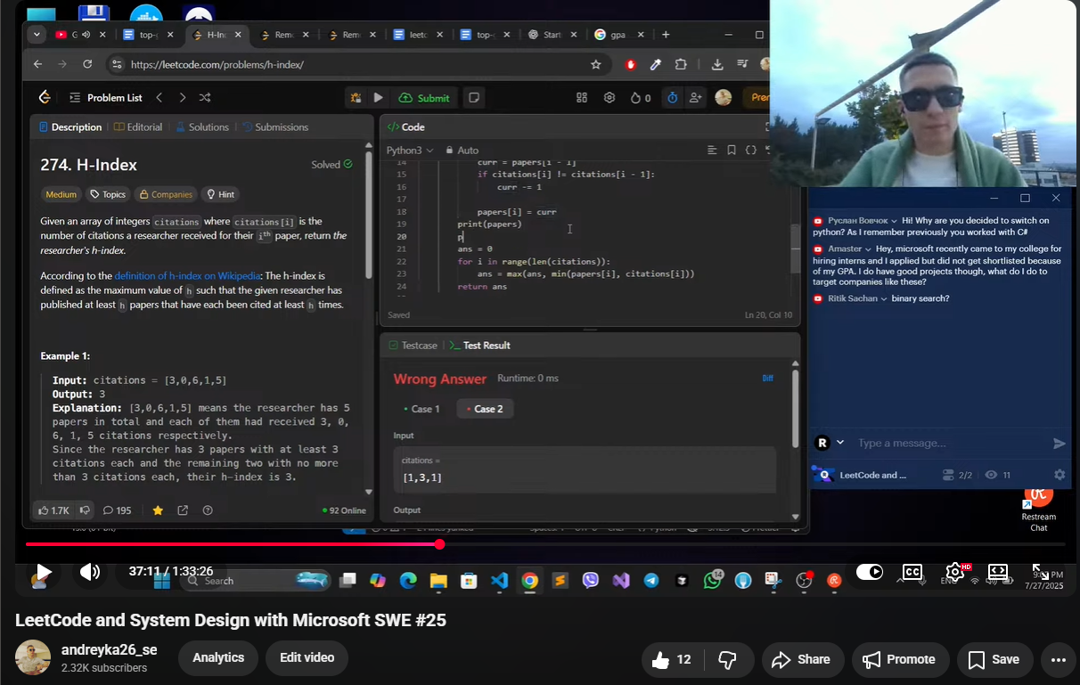Open the channel avatar thumbnail

pyautogui.click(x=33, y=657)
